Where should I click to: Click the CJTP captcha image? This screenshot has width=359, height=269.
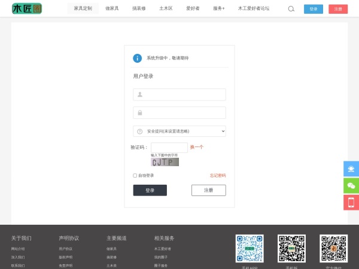(165, 162)
